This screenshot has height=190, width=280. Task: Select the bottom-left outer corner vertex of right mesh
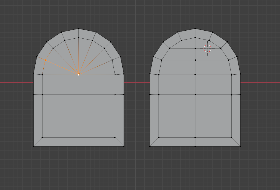150,146
